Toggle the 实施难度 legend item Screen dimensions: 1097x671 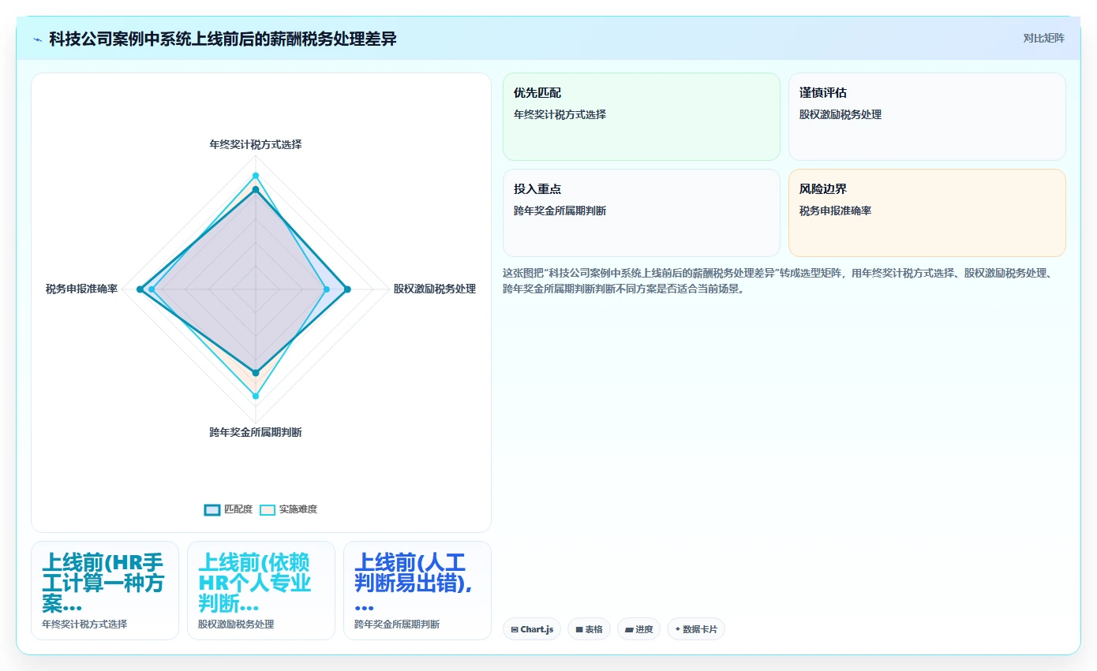tap(289, 509)
